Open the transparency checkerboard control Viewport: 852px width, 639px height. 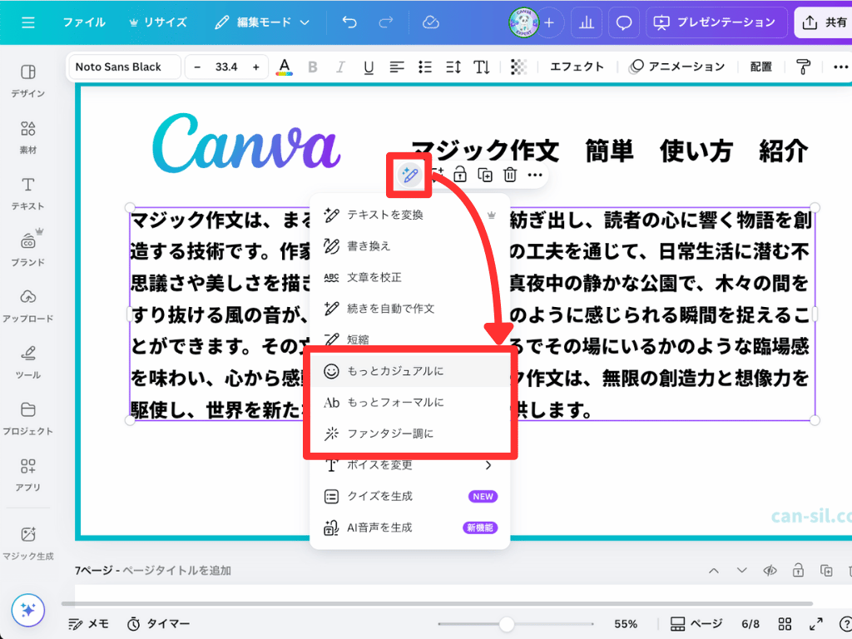[518, 67]
